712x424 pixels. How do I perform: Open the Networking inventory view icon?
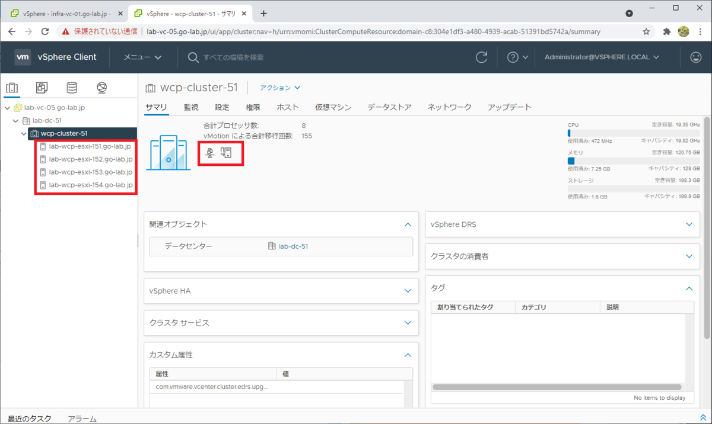pos(101,88)
